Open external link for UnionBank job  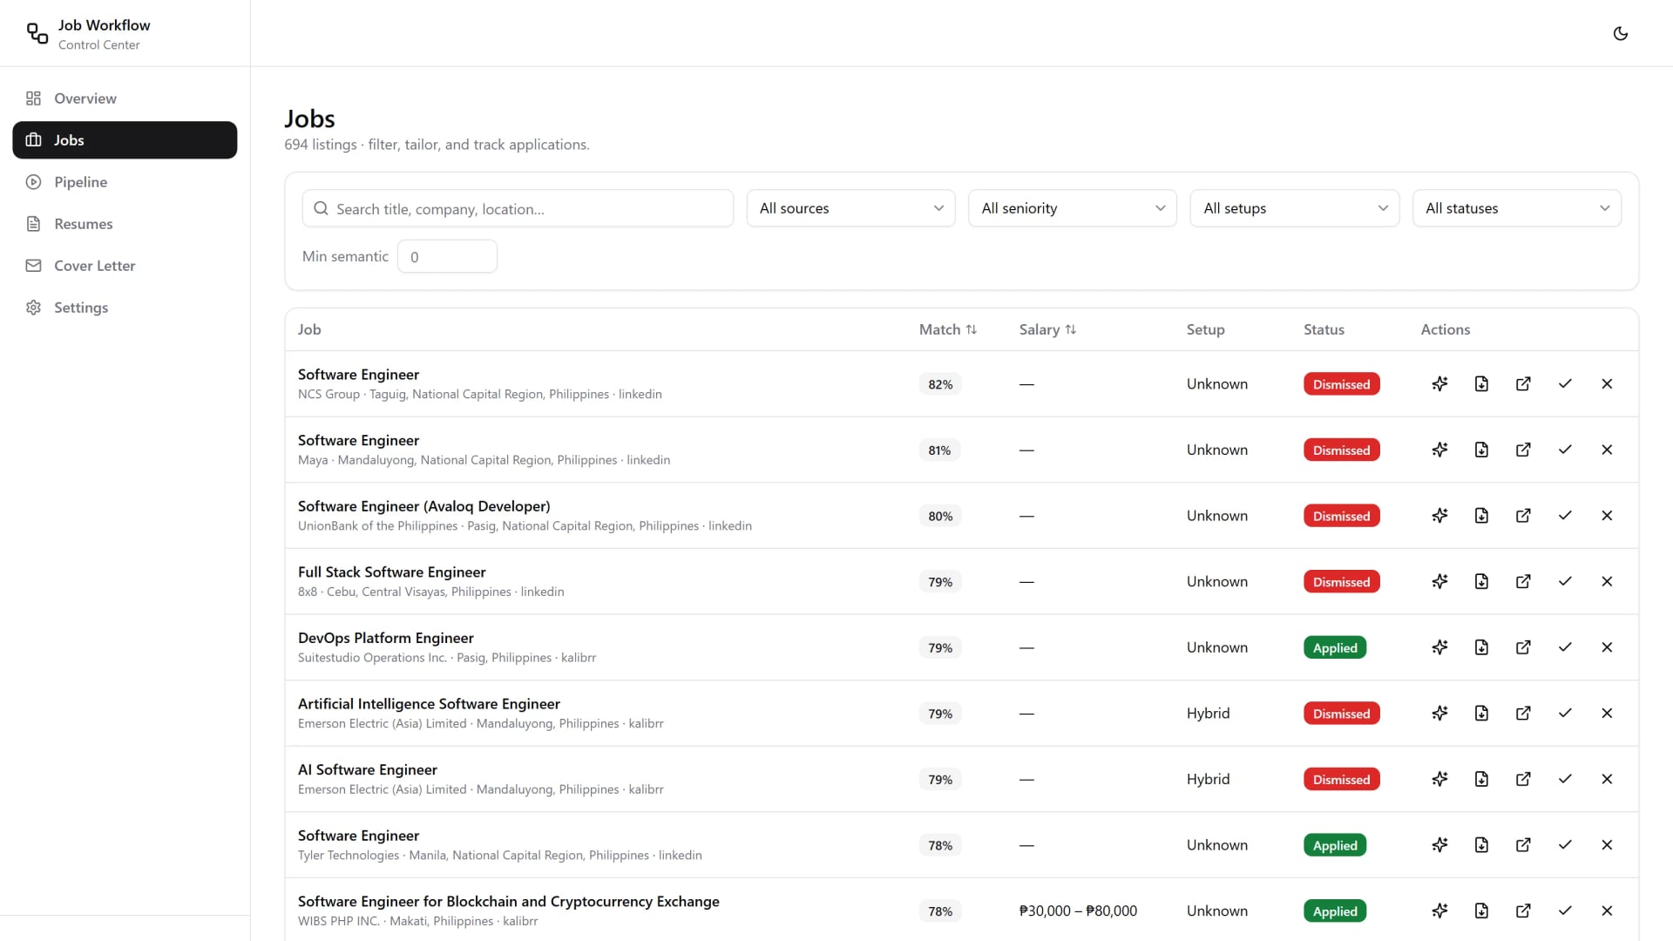pyautogui.click(x=1523, y=516)
